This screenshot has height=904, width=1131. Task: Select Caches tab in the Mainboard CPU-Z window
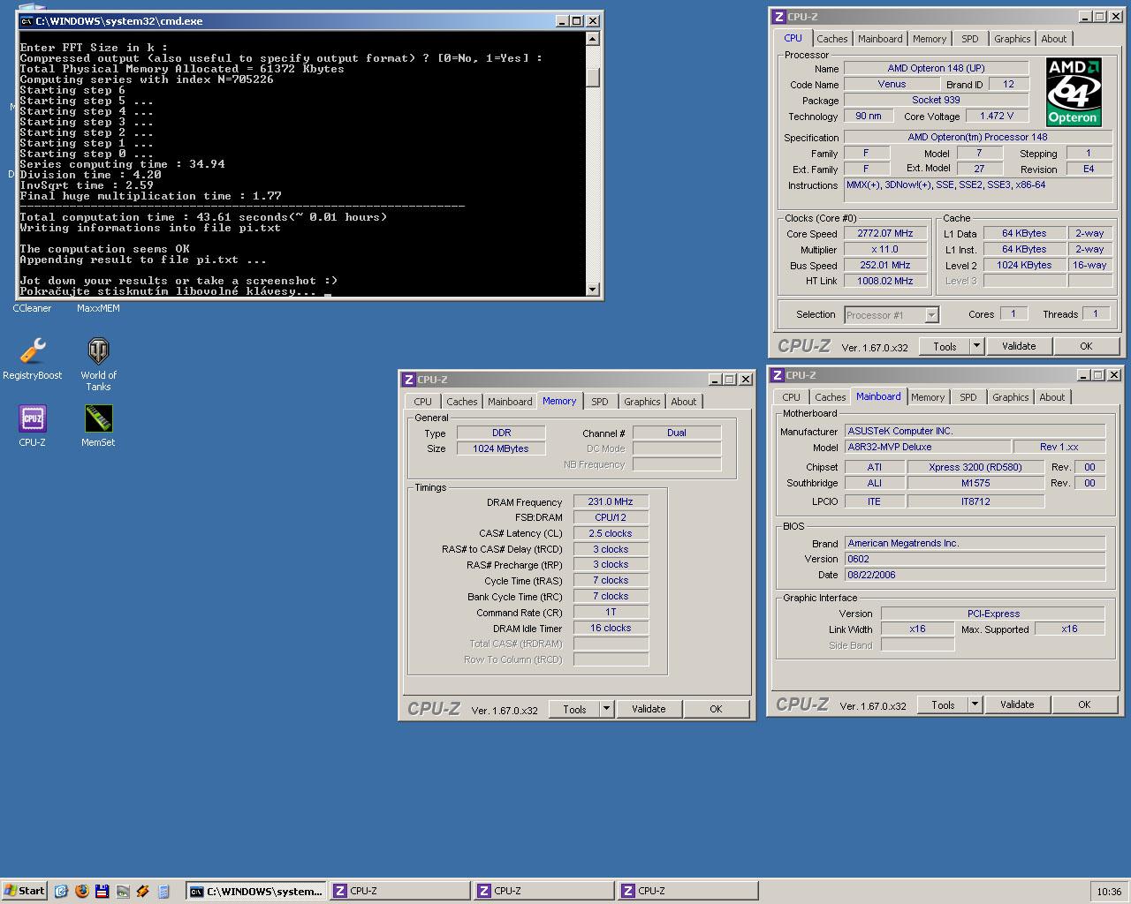point(830,397)
